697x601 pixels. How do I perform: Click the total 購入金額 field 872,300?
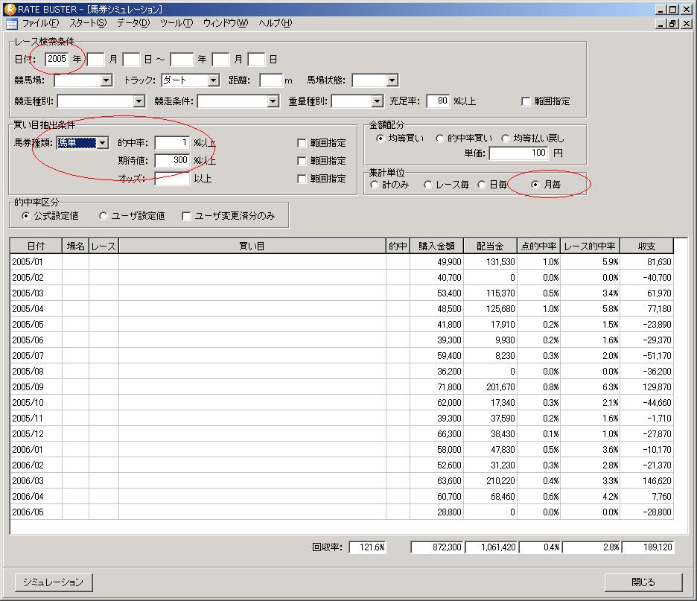click(x=436, y=547)
